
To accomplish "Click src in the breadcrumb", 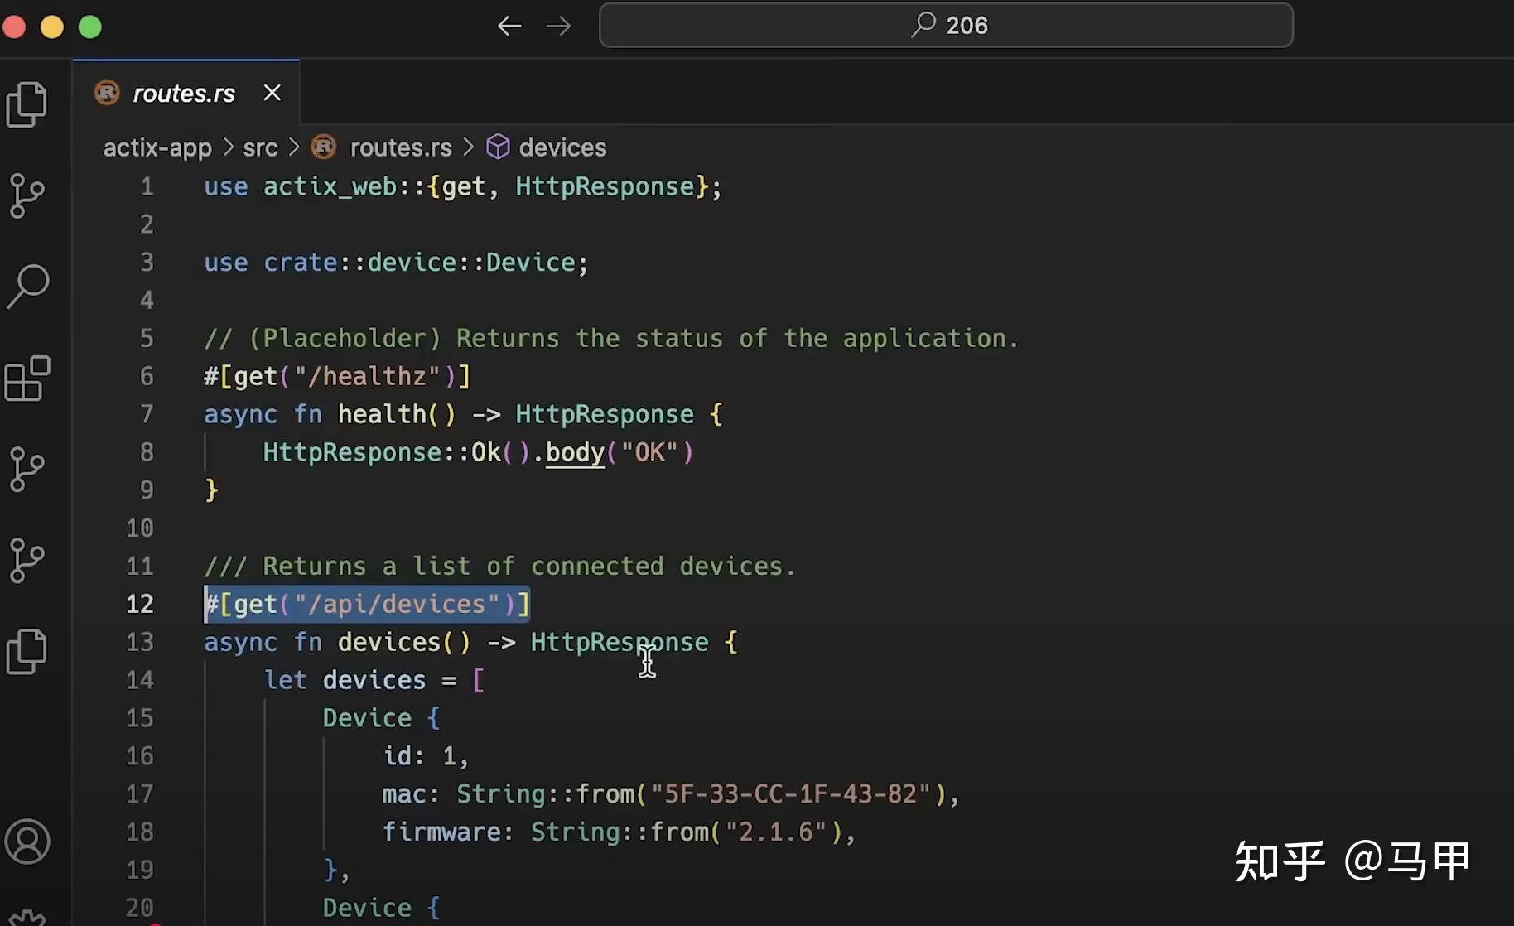I will tap(260, 147).
